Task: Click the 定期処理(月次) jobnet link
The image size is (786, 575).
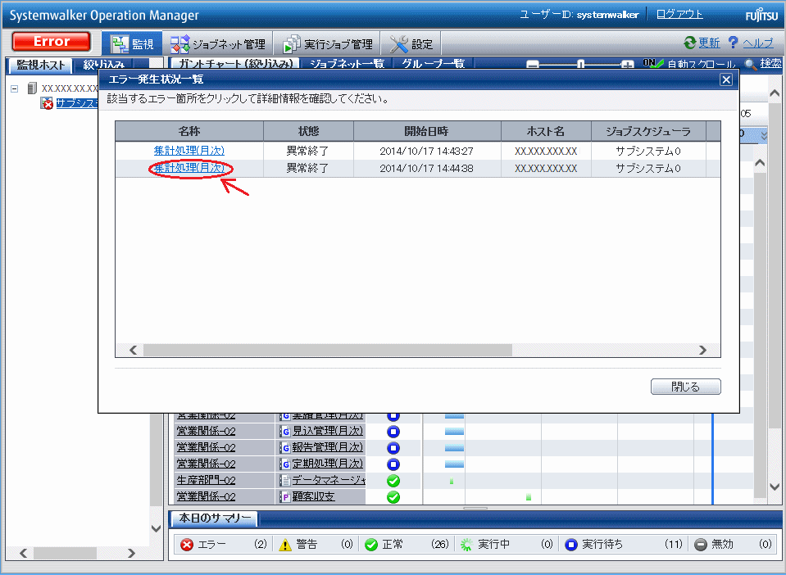Action: tap(327, 464)
